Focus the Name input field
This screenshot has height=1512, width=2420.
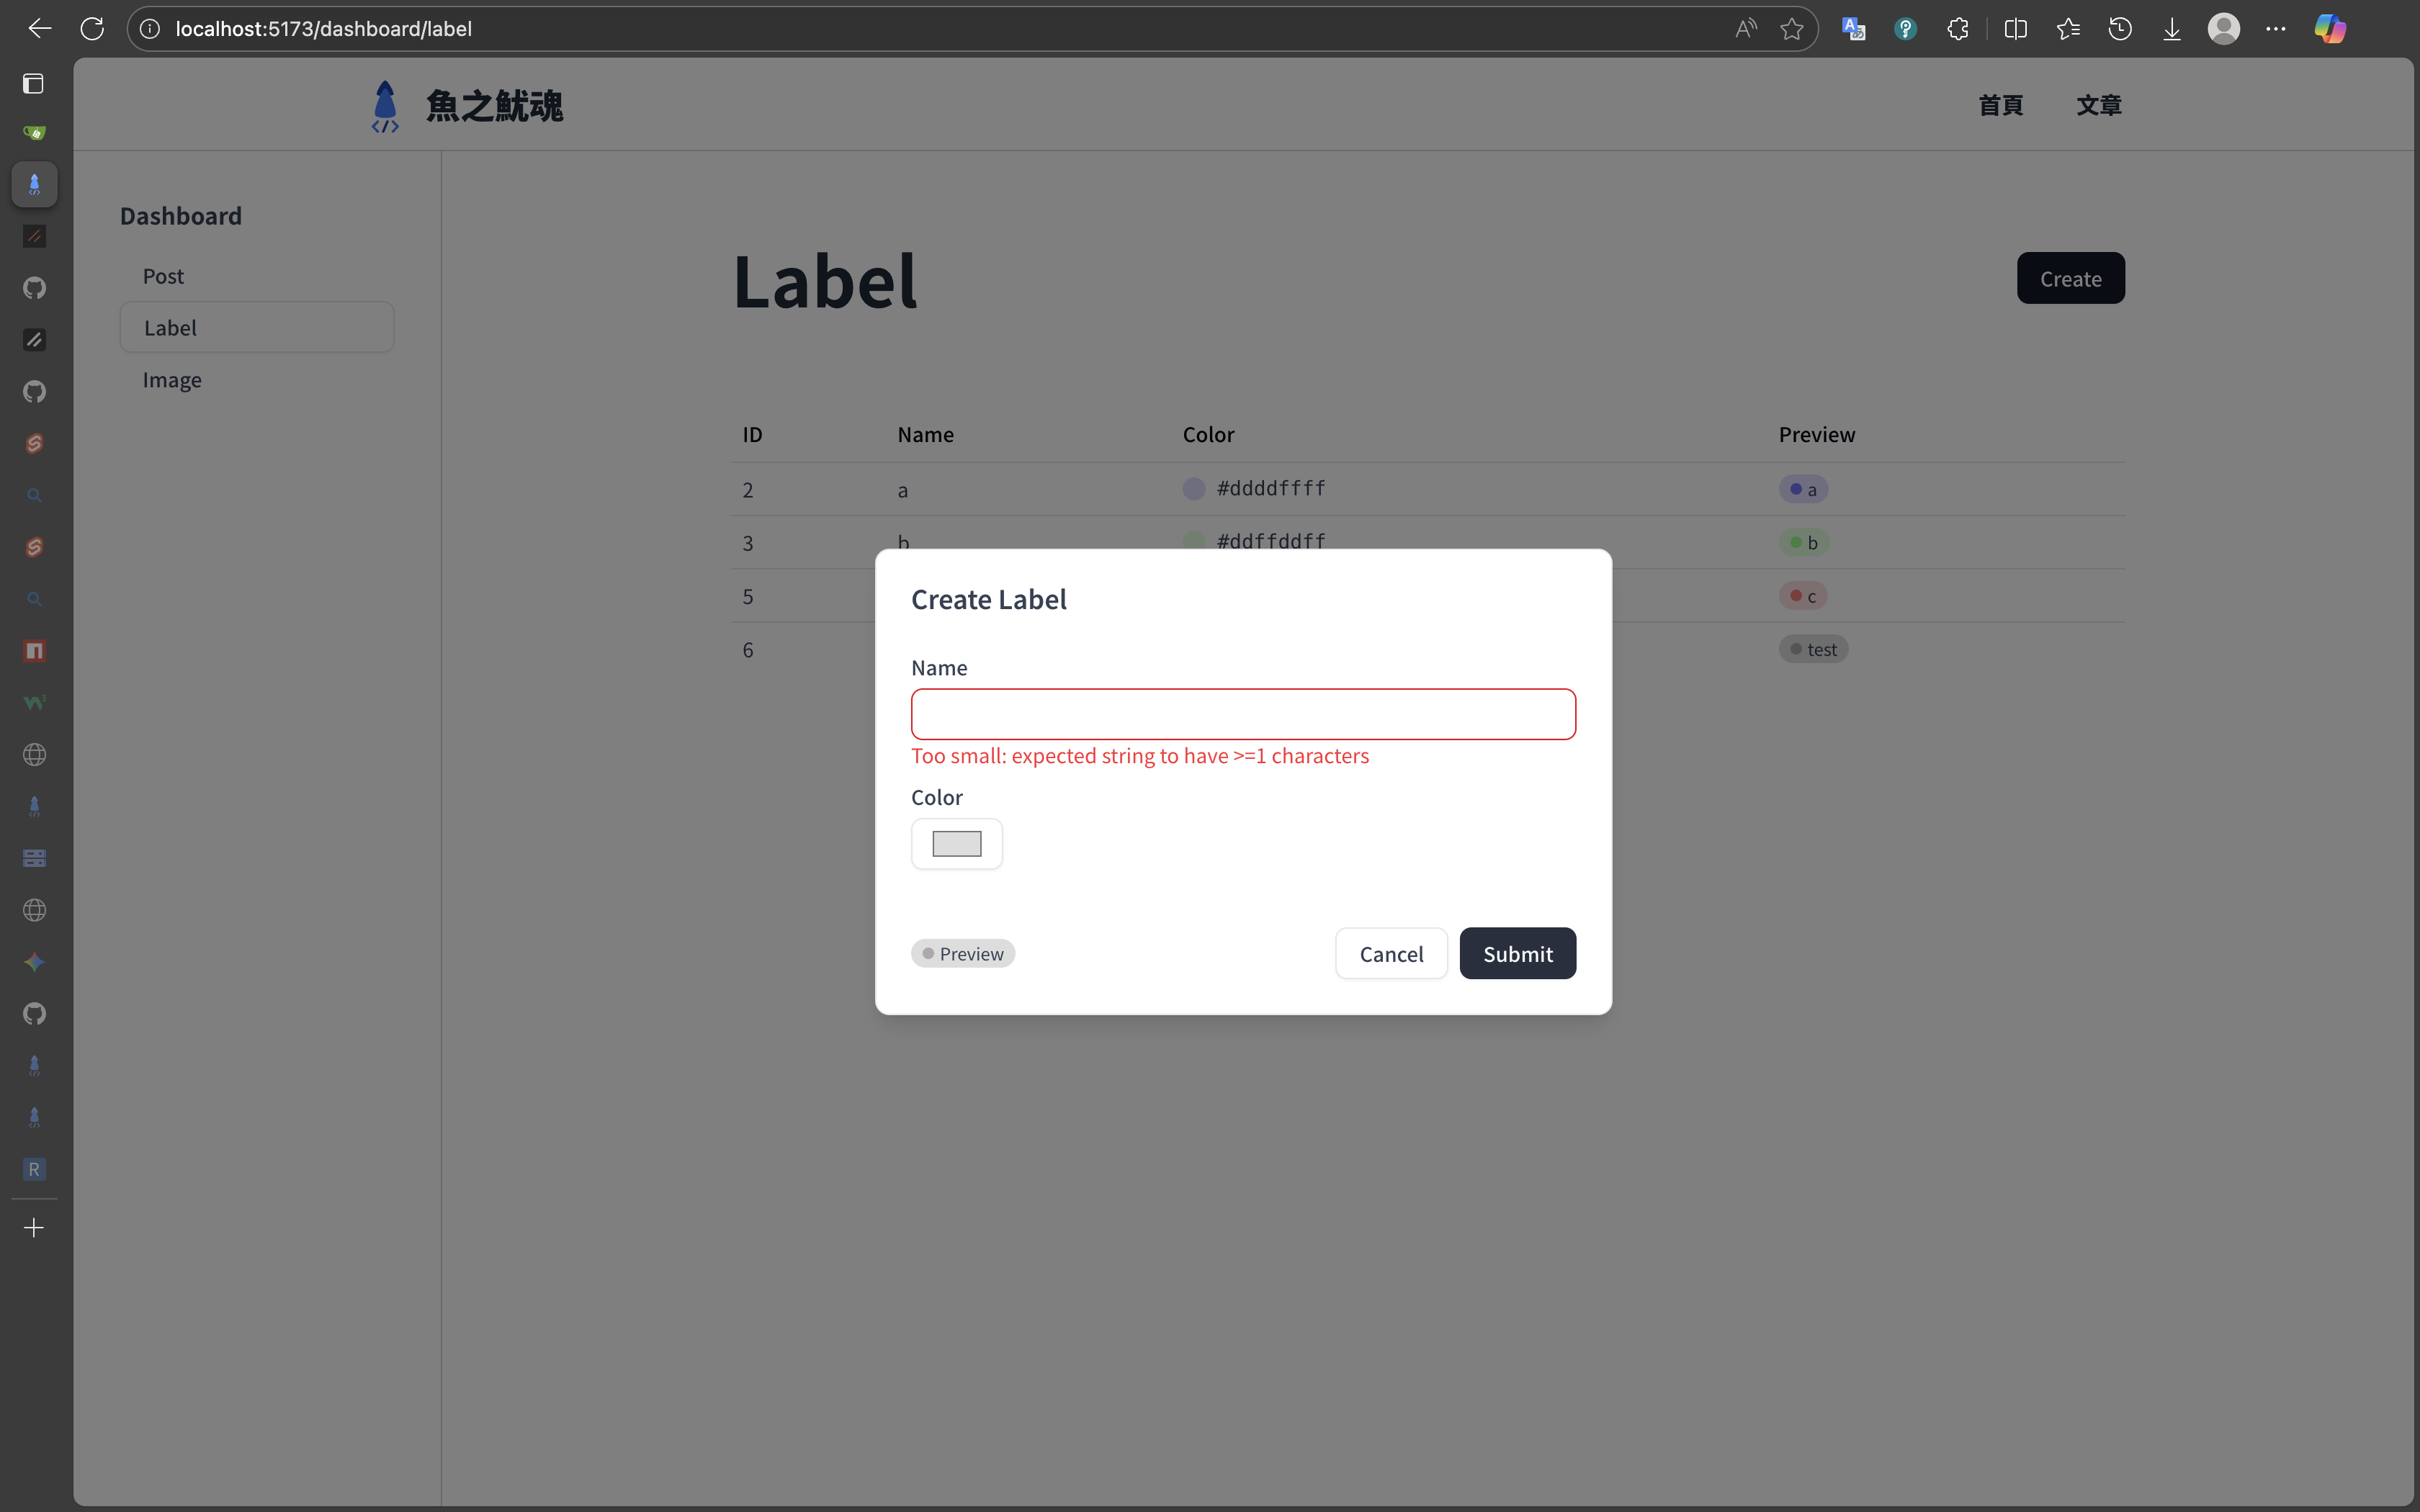pyautogui.click(x=1242, y=714)
